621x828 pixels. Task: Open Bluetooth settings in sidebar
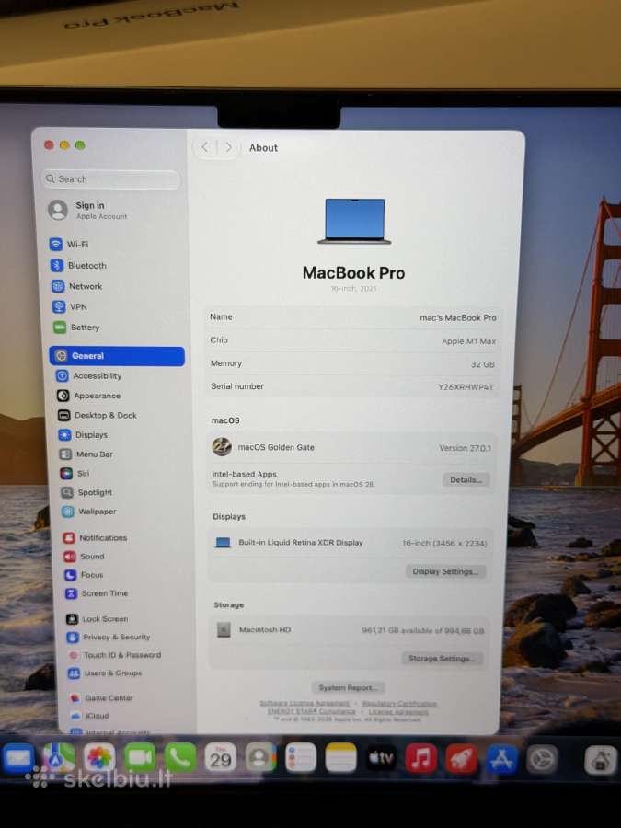coord(79,266)
